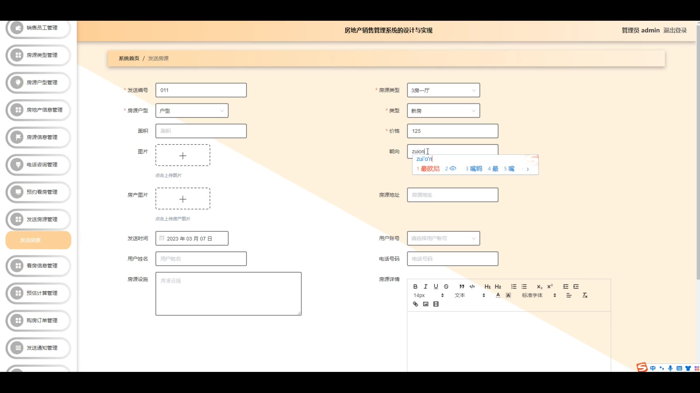Toggle superscript formatting

tap(550, 286)
